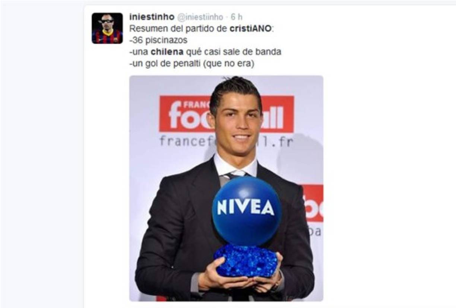Image resolution: width=456 pixels, height=308 pixels.
Task: Open the iniestinho profile avatar
Action: [x=107, y=28]
